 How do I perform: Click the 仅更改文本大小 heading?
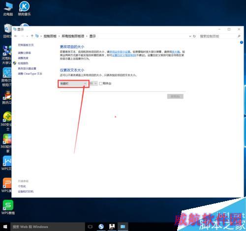click(72, 70)
